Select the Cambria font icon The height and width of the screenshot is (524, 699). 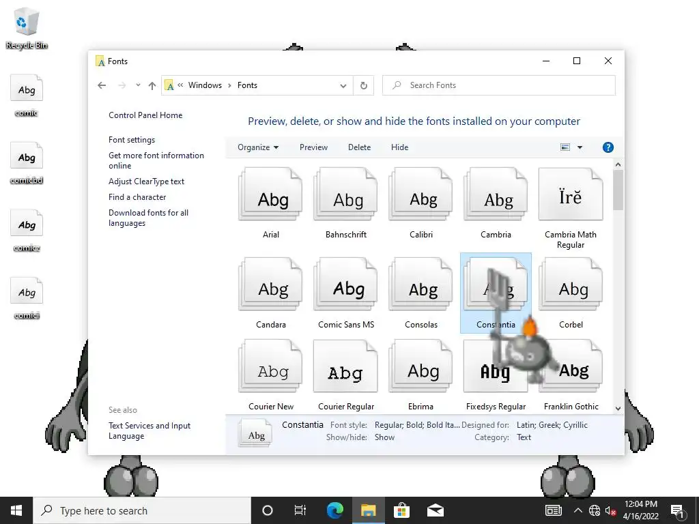[x=496, y=194]
